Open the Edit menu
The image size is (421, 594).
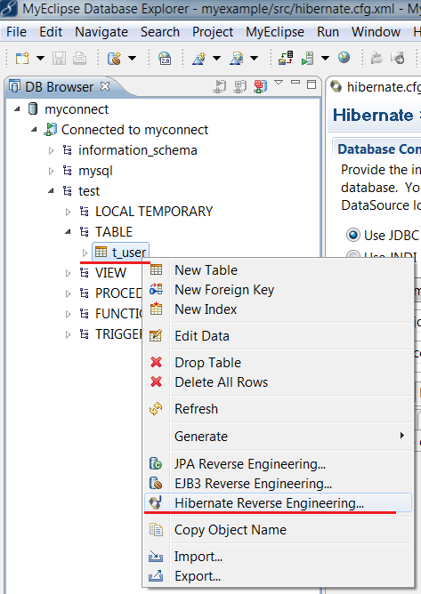coord(51,32)
